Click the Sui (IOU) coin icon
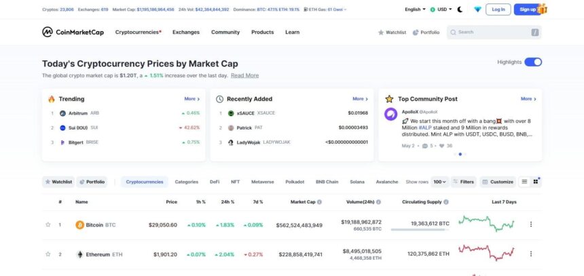 click(62, 127)
